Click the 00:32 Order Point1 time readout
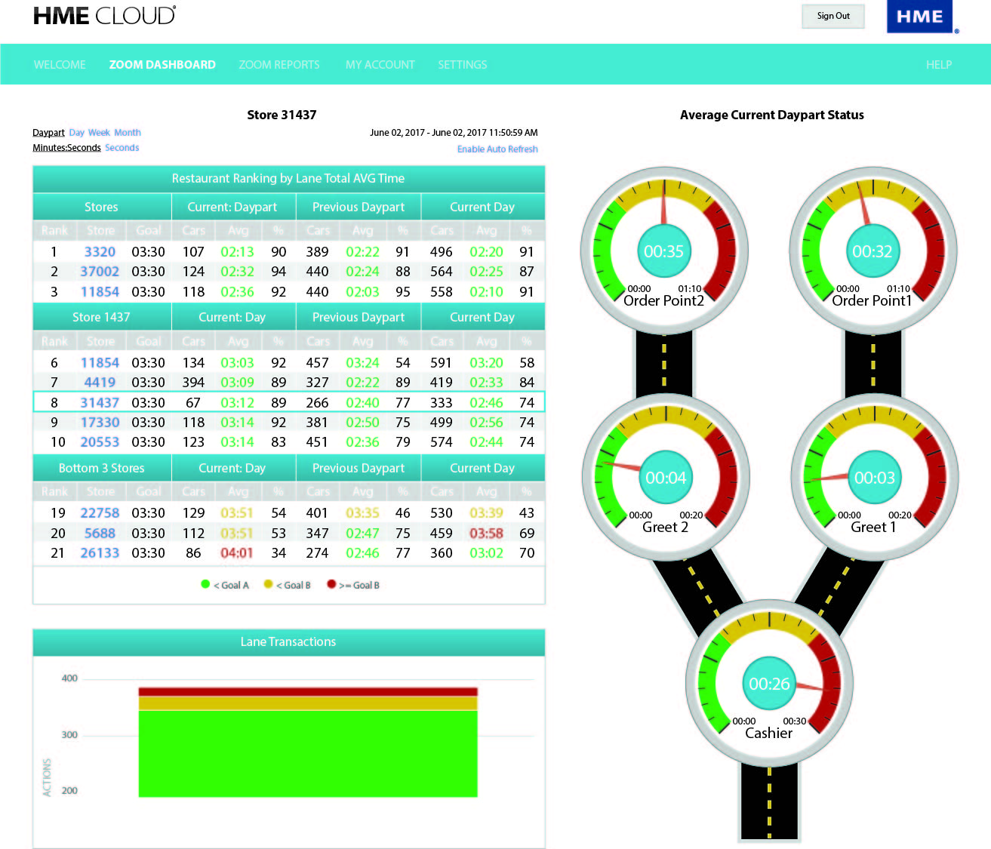The image size is (991, 849). point(873,251)
